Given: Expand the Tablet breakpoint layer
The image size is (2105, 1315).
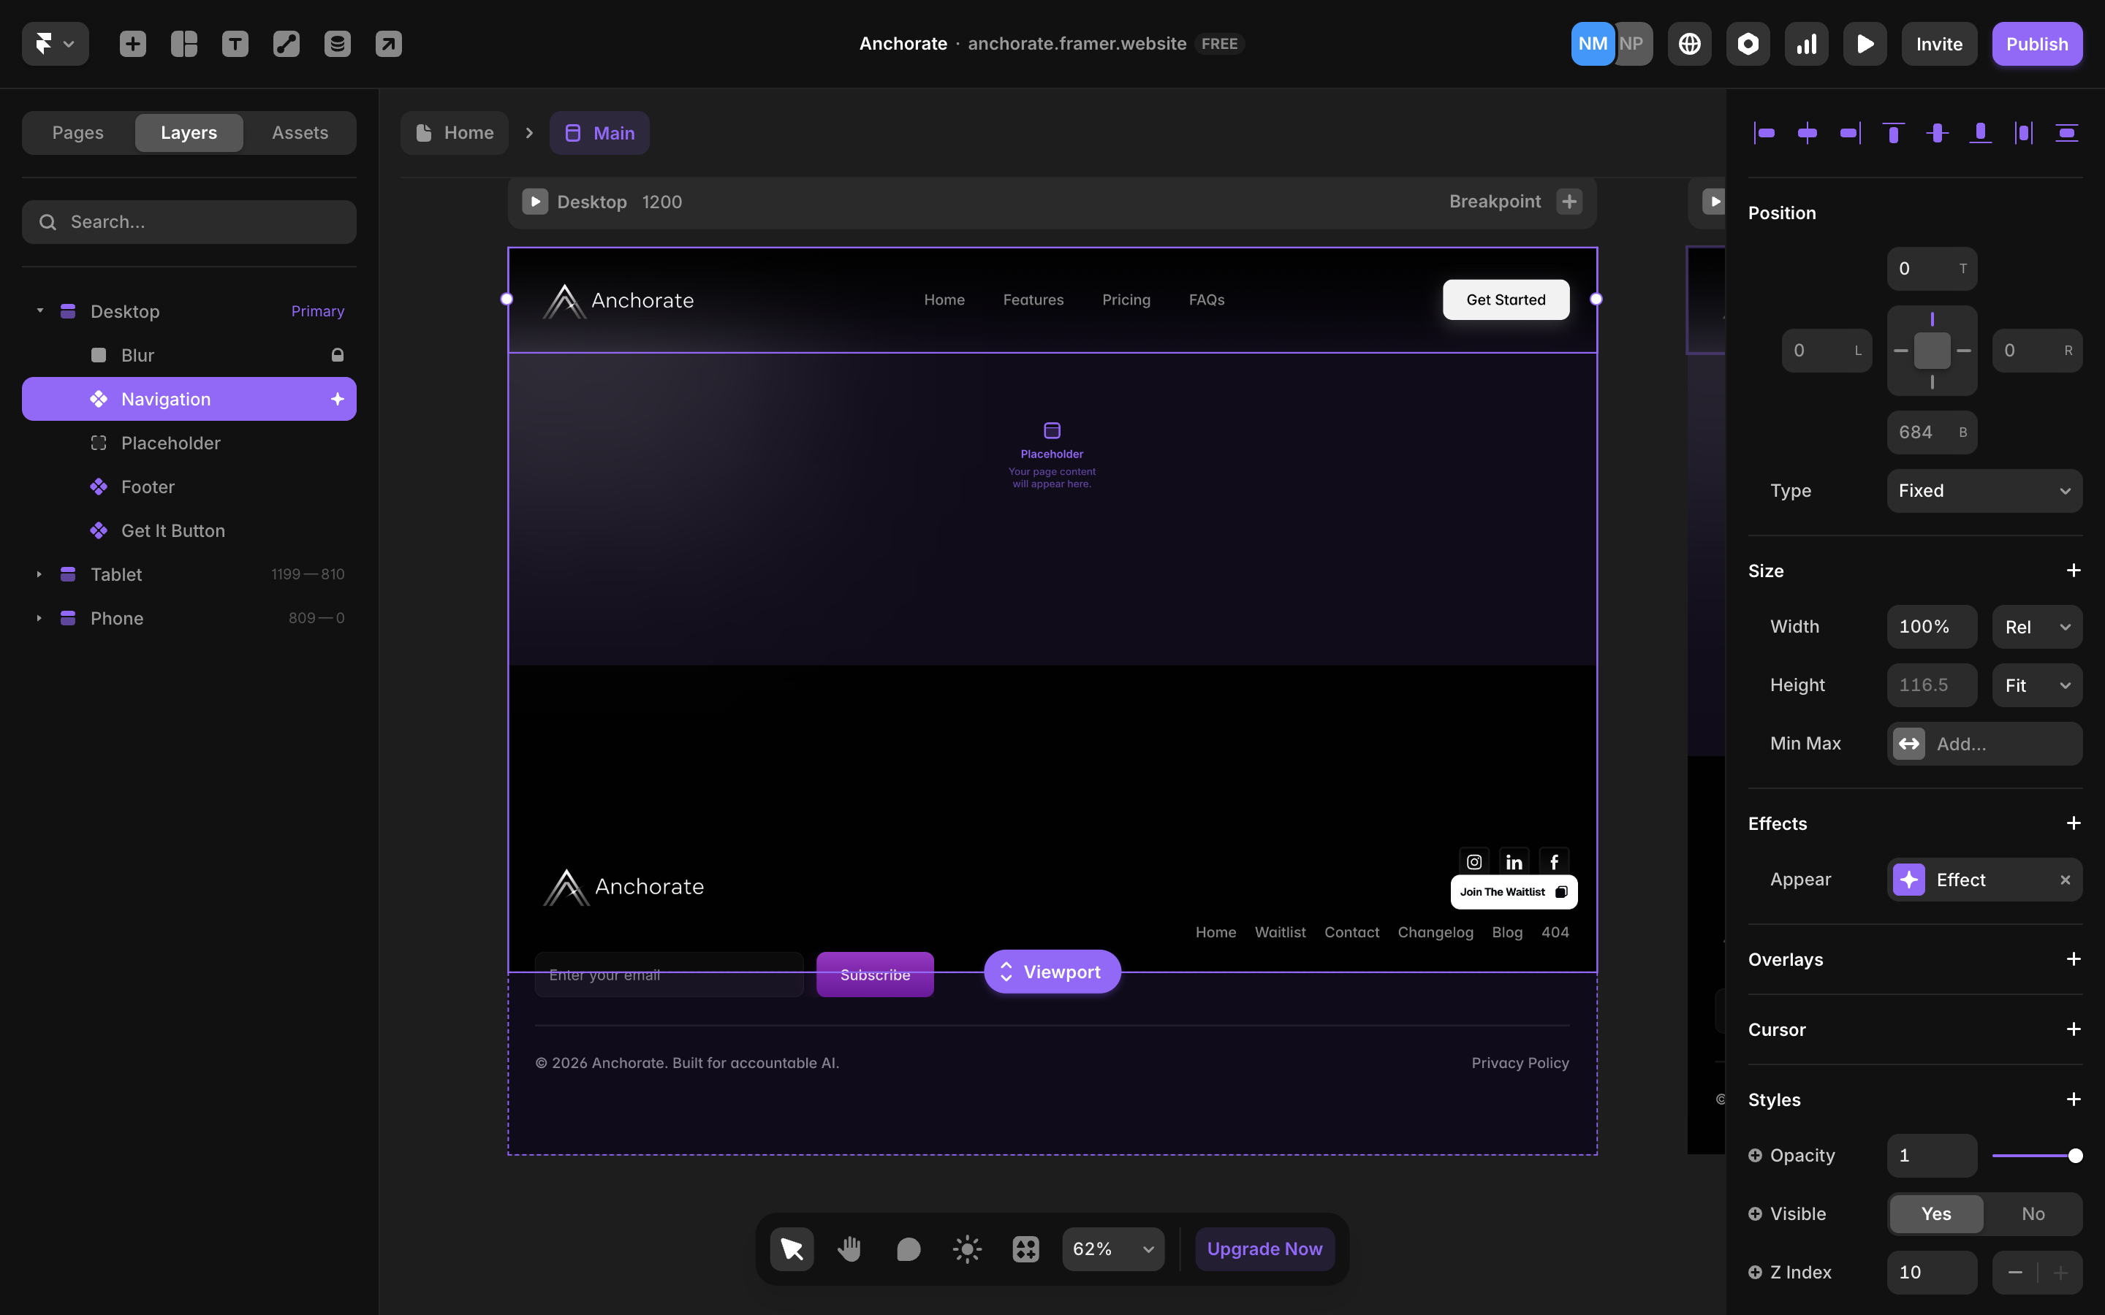Looking at the screenshot, I should pos(39,574).
